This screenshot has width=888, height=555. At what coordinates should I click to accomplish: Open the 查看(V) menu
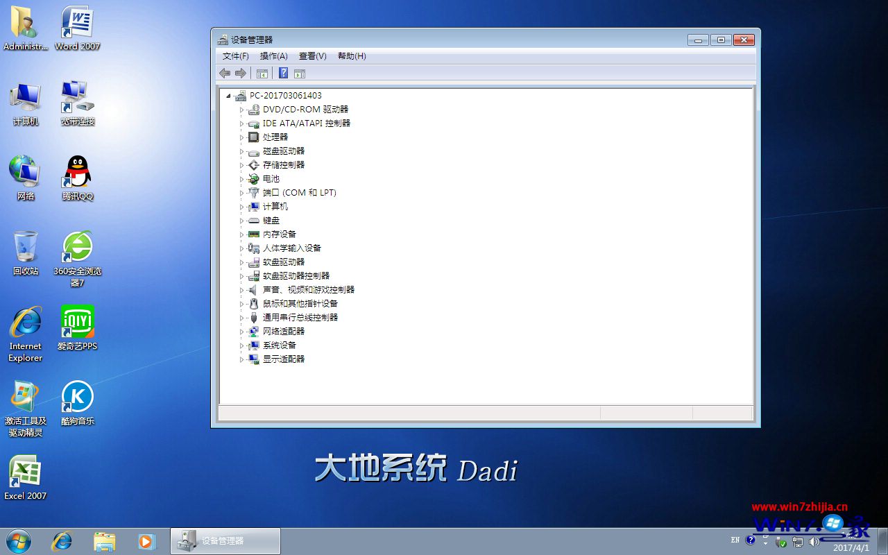pyautogui.click(x=313, y=56)
